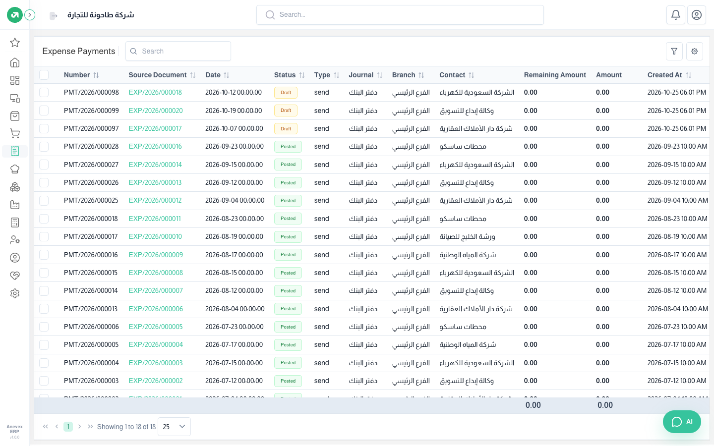Open user profile icon in header

coord(697,15)
